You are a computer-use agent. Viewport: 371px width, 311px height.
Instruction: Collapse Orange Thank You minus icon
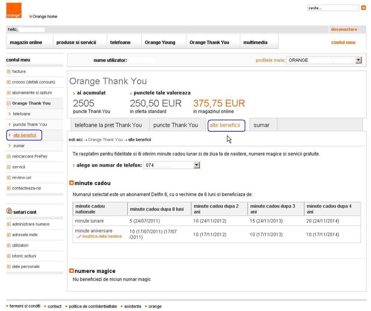pos(9,103)
